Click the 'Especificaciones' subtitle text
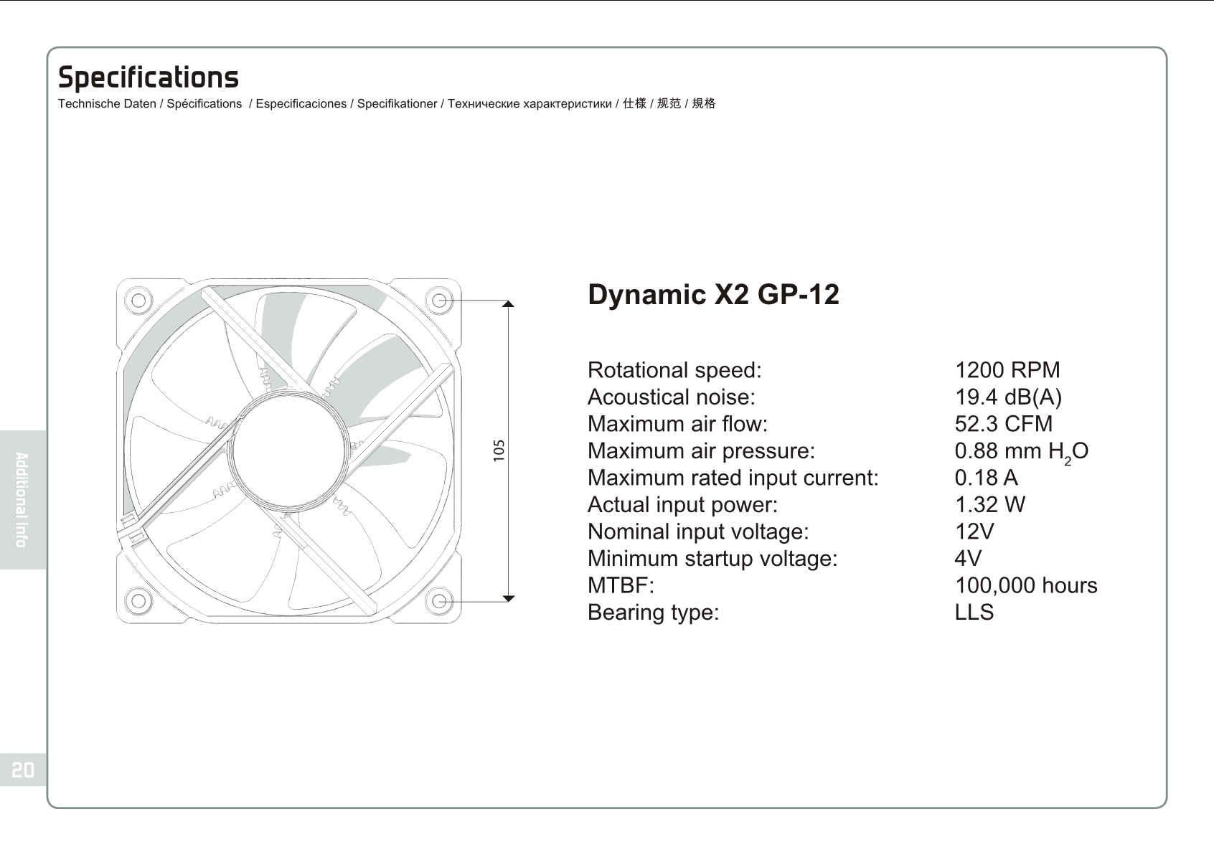Screen dimensions: 1214x855 click(301, 104)
